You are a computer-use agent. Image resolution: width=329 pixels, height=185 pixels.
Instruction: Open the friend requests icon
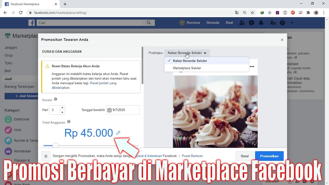[242, 23]
